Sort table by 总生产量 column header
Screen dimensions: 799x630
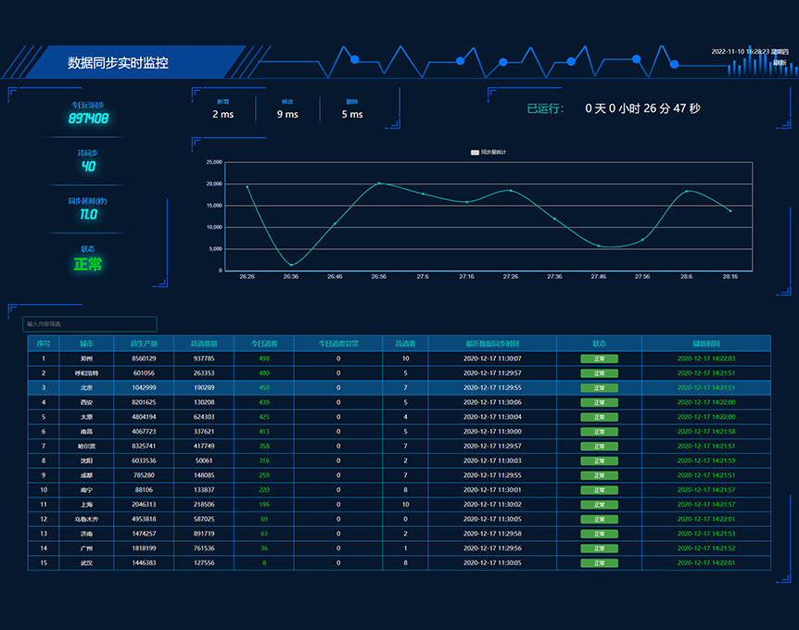[x=144, y=344]
